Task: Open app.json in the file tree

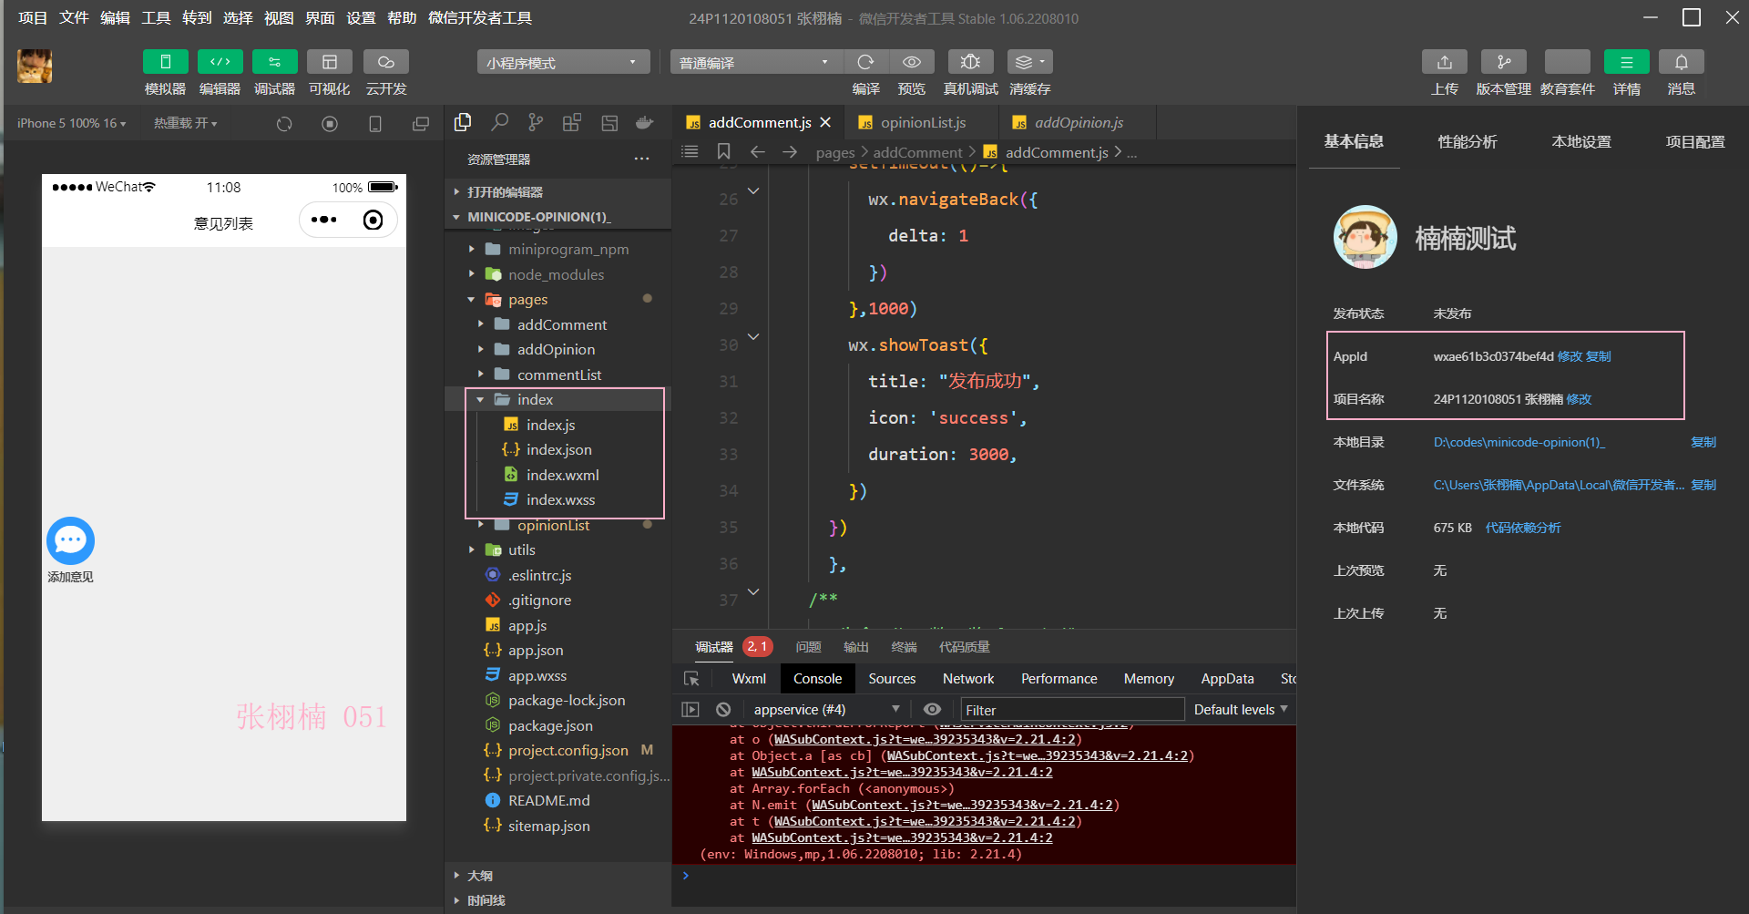Action: (536, 650)
